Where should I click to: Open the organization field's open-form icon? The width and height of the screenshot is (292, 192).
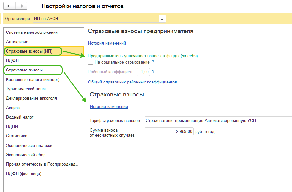click(x=162, y=19)
